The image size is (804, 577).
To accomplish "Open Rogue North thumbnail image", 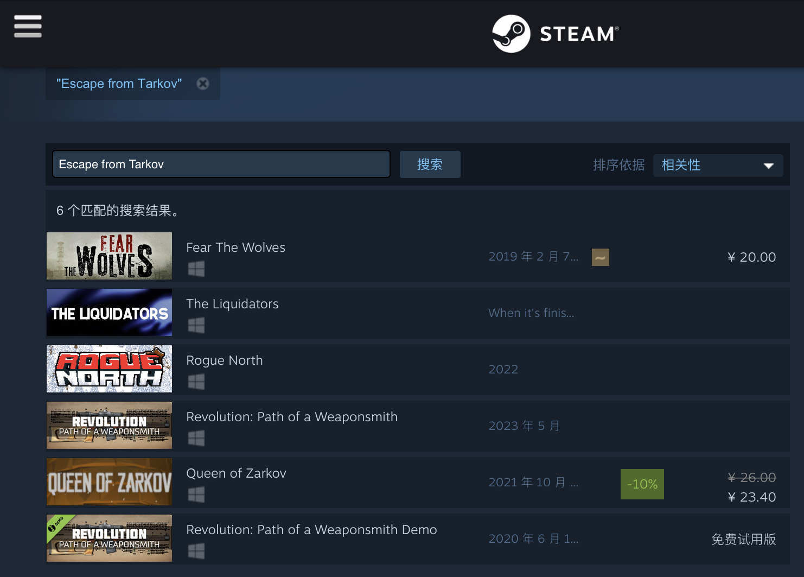I will pyautogui.click(x=109, y=369).
